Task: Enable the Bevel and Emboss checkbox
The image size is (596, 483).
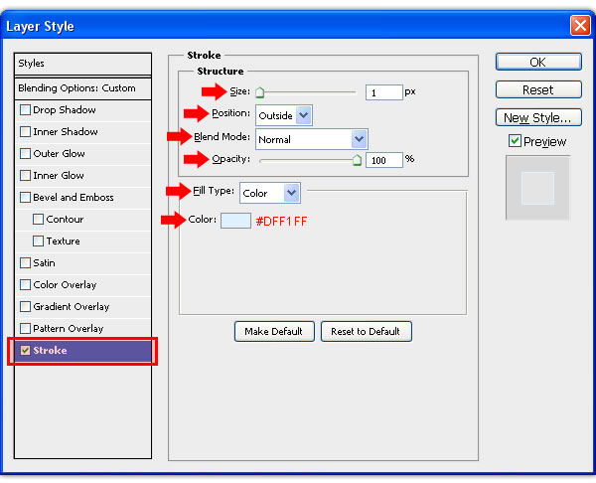Action: coord(25,198)
